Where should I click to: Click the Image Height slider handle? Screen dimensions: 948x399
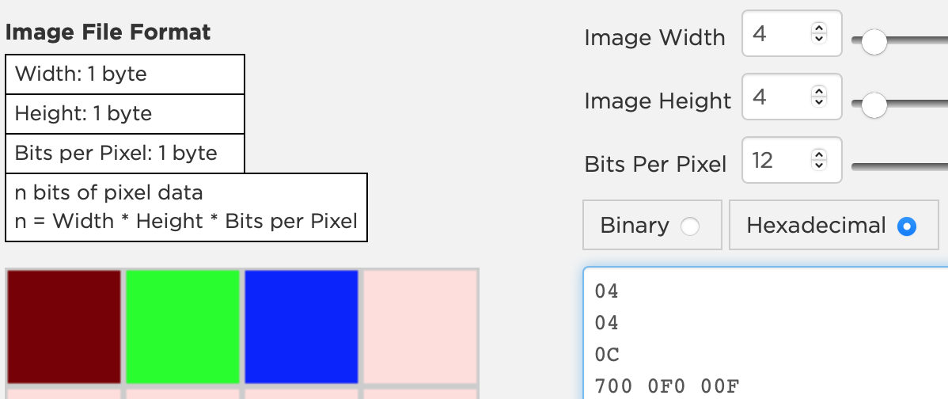874,104
